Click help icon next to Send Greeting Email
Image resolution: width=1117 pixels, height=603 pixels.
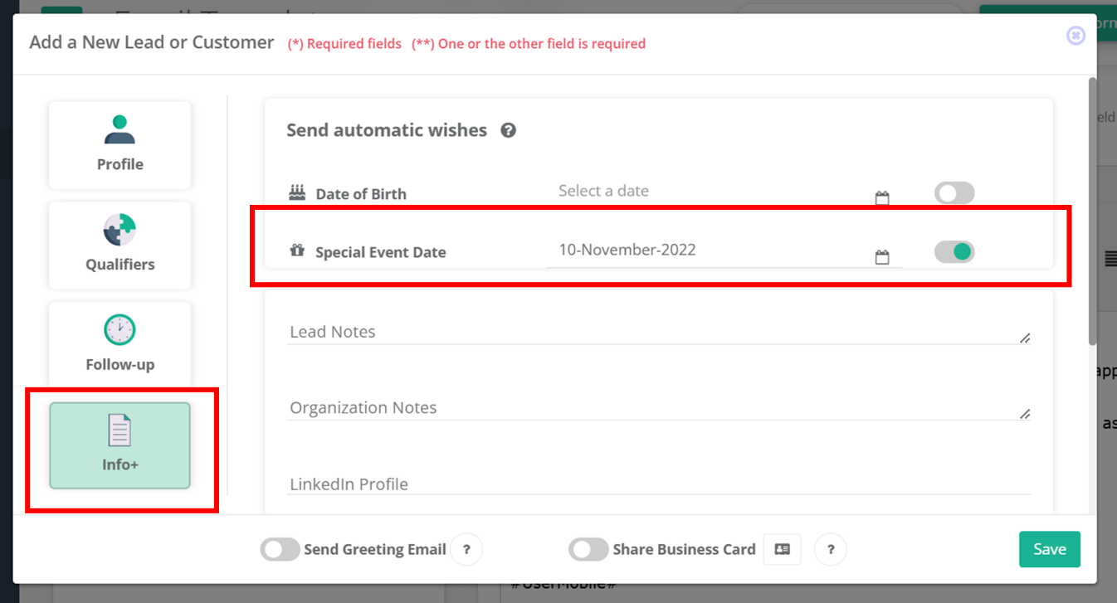coord(466,549)
